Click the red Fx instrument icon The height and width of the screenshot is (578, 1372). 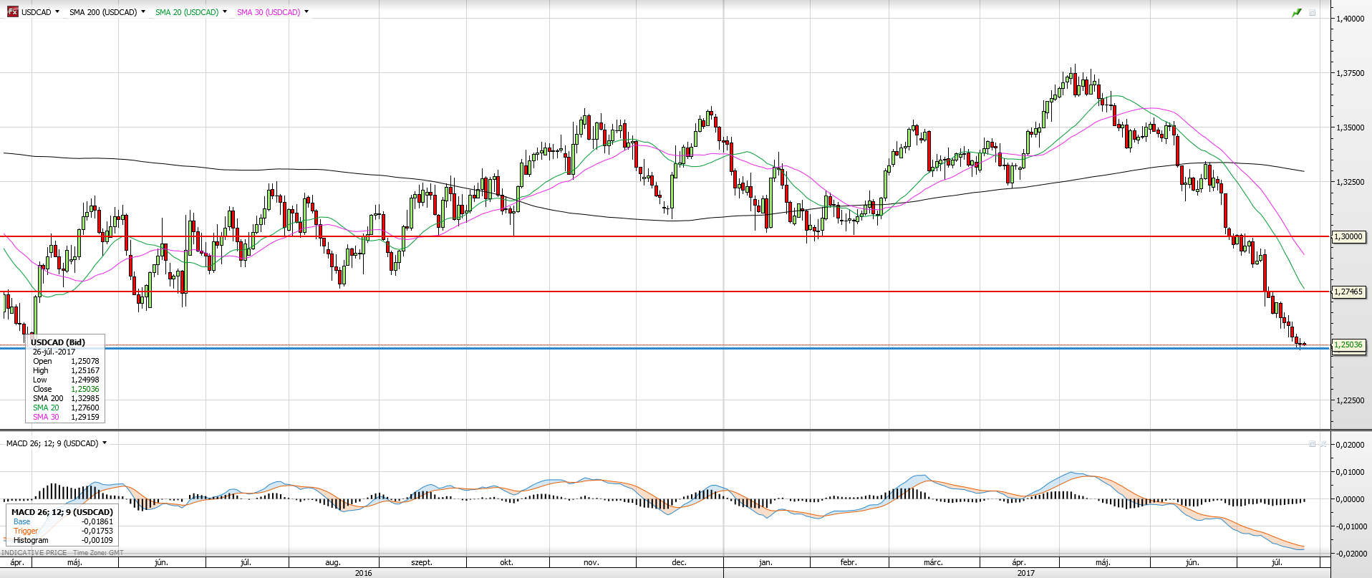tap(13, 12)
